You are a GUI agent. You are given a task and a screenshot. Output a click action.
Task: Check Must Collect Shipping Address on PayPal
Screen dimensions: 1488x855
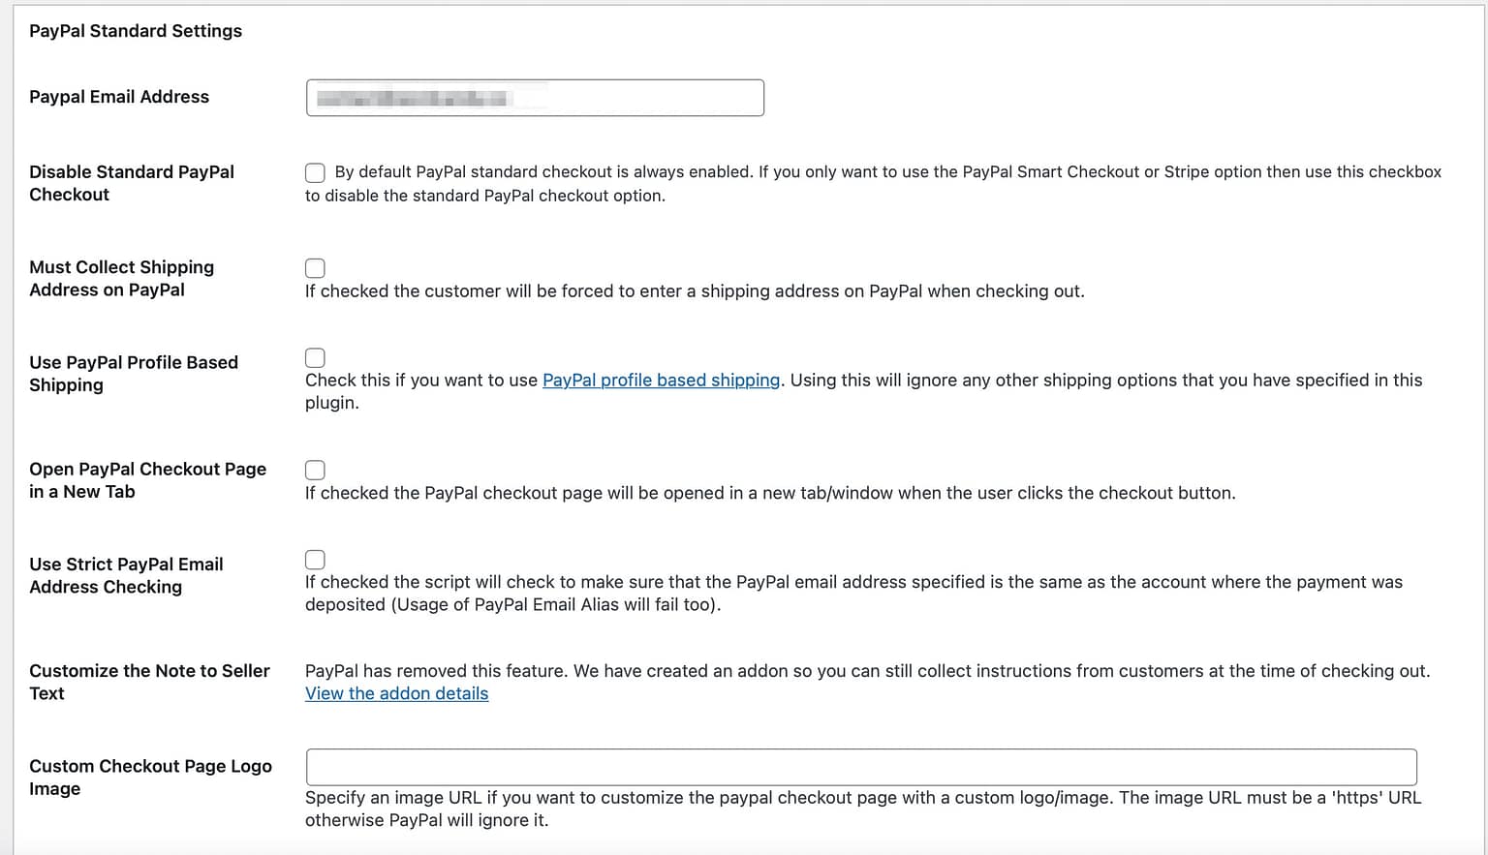coord(315,268)
